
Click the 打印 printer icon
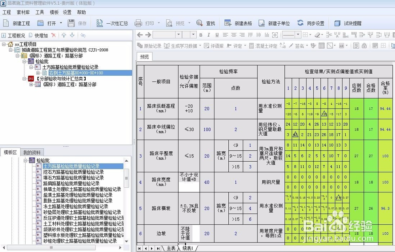(138, 23)
